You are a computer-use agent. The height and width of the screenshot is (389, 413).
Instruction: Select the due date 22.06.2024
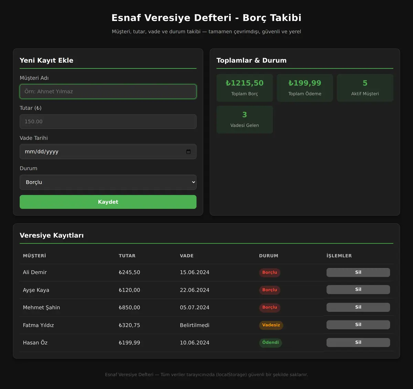(194, 290)
